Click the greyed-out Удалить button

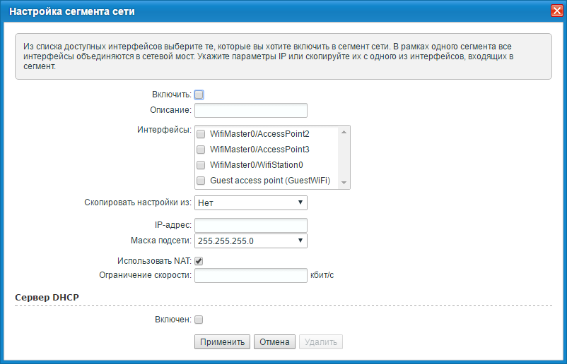click(321, 342)
